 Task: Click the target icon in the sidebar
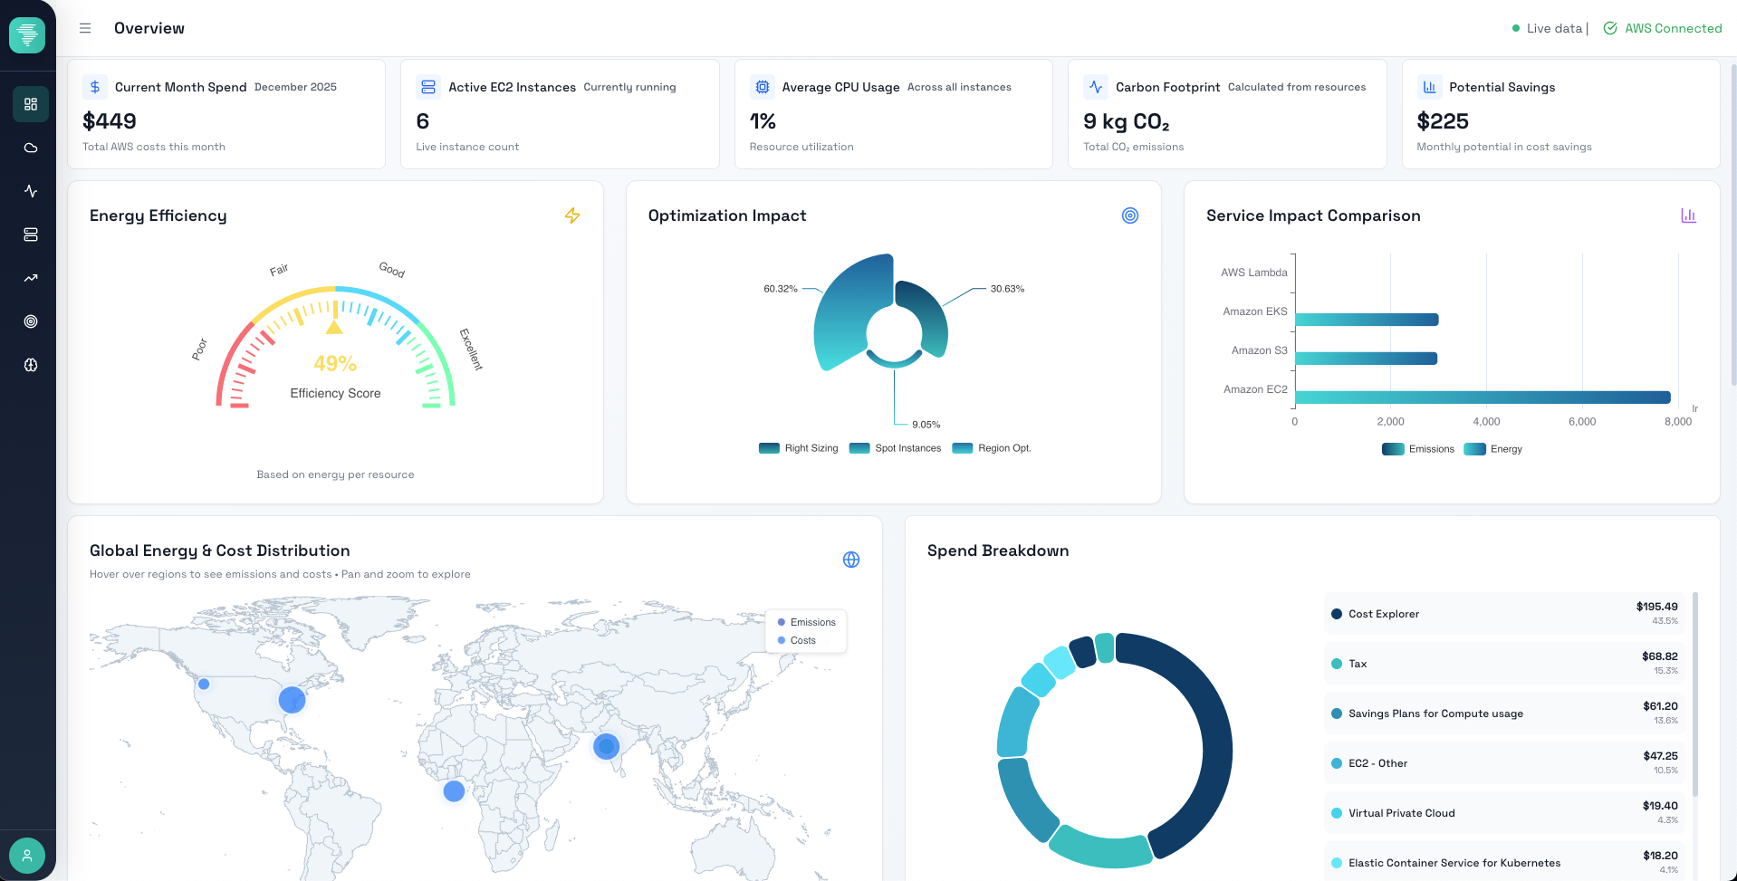[31, 321]
